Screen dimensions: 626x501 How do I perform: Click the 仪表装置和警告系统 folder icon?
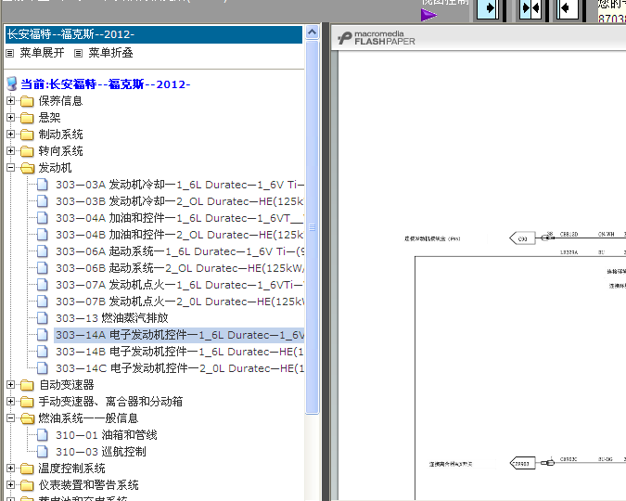pyautogui.click(x=27, y=485)
